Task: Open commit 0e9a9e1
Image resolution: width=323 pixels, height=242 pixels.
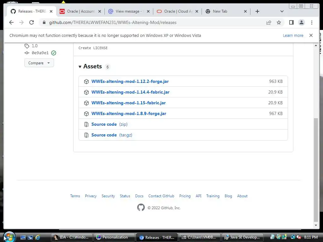Action: point(40,53)
